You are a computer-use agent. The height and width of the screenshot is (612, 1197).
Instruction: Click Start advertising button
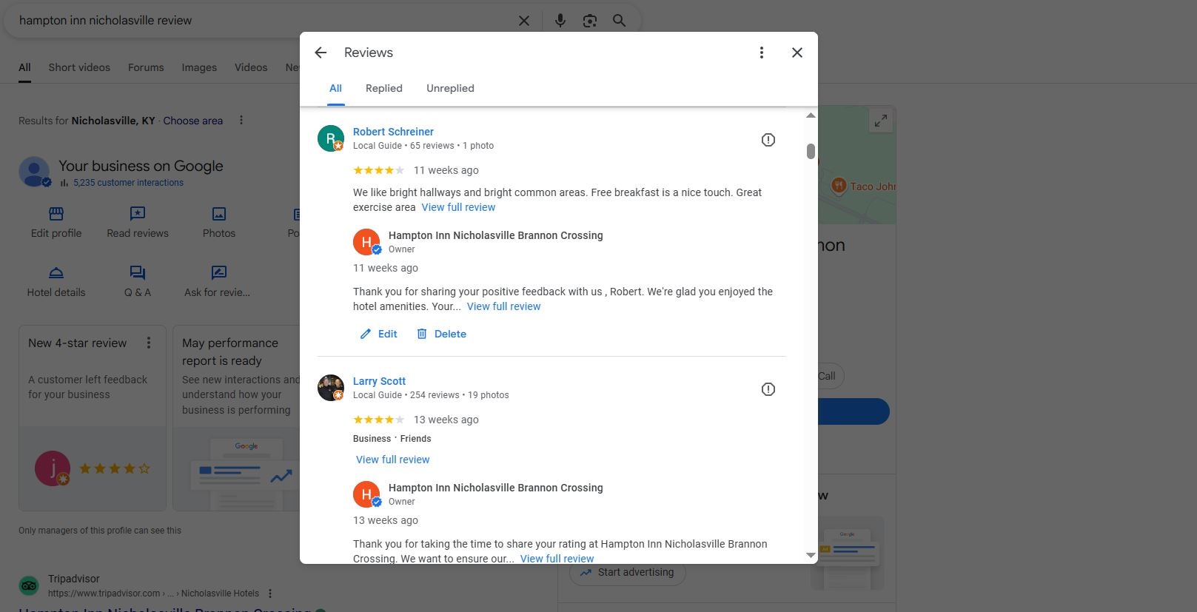coord(628,572)
